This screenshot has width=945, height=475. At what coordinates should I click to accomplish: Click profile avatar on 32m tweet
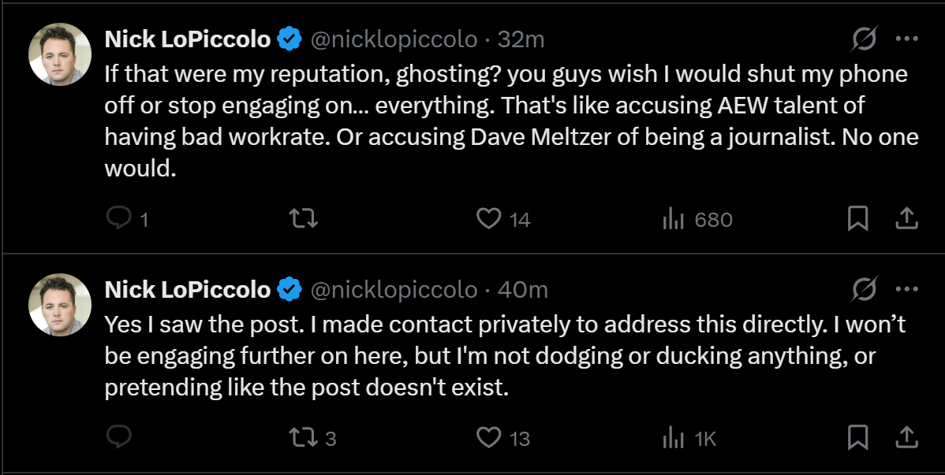pos(60,54)
